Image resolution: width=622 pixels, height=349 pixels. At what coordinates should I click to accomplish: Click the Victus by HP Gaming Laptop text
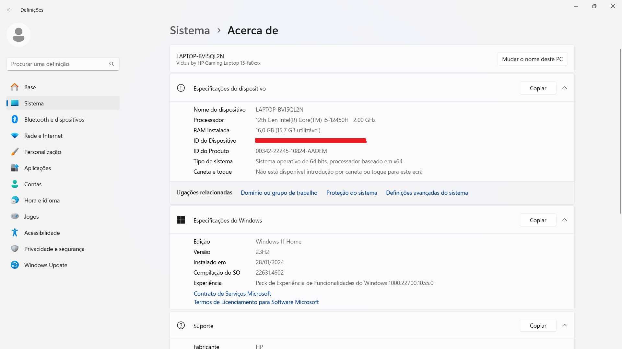(218, 63)
